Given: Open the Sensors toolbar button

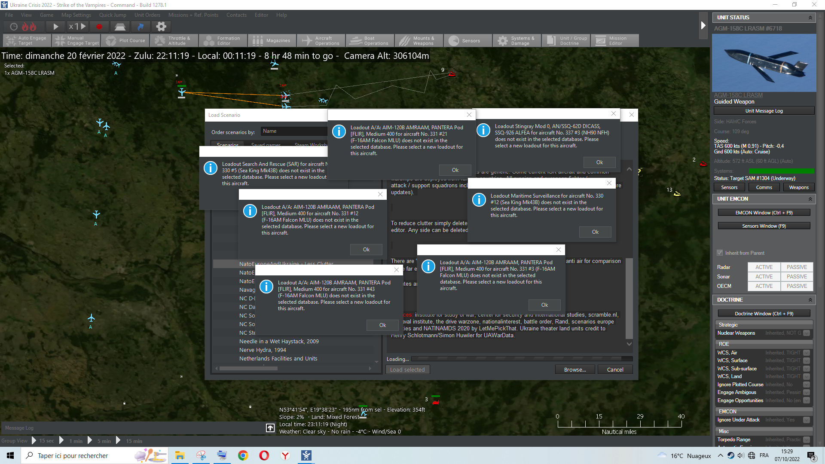Looking at the screenshot, I should (468, 40).
